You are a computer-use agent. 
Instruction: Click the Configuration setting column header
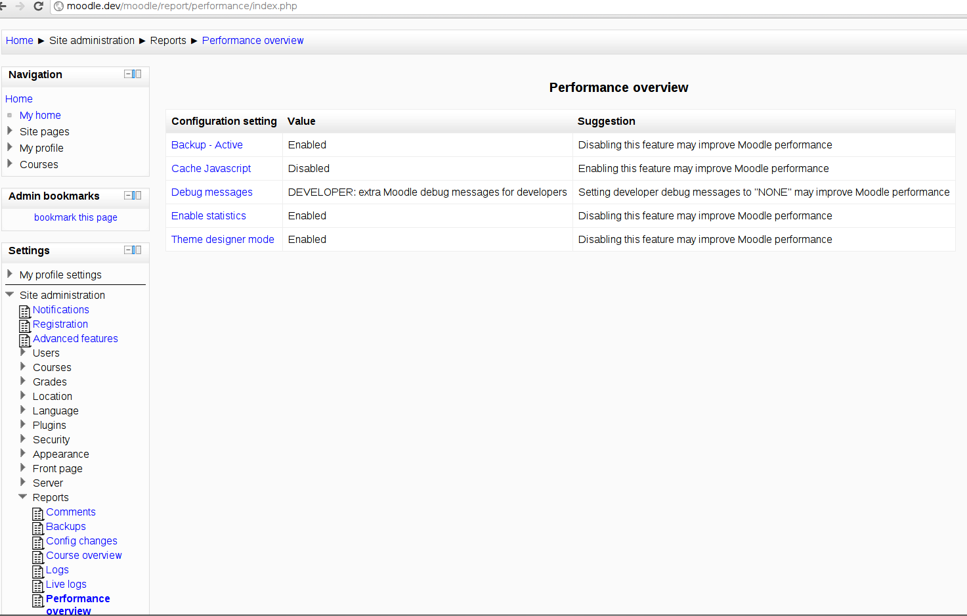point(224,121)
